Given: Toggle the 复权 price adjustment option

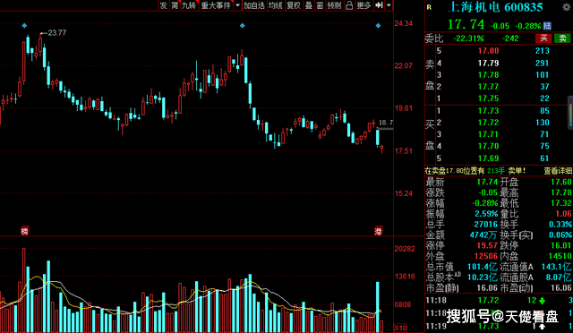Looking at the screenshot, I should point(294,5).
